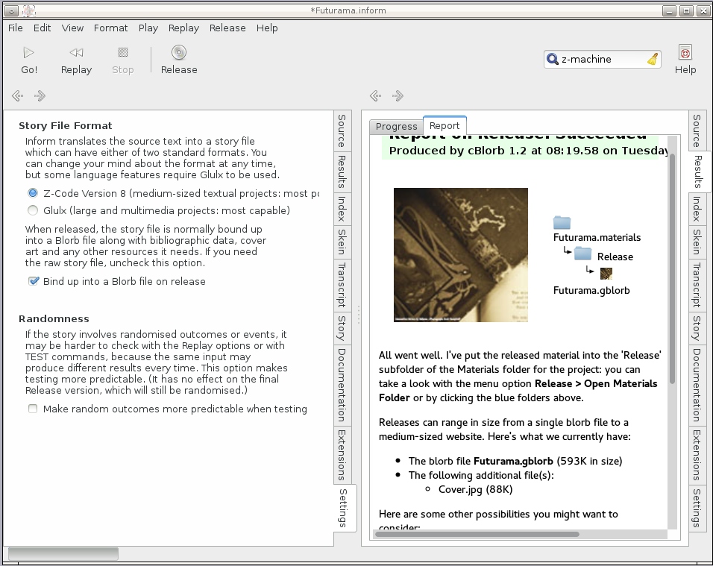Click the Futurama.materials folder label

[597, 237]
